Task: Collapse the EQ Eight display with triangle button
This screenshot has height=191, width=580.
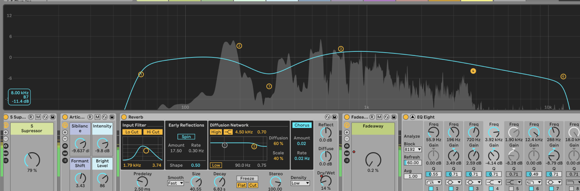Action: click(x=413, y=117)
